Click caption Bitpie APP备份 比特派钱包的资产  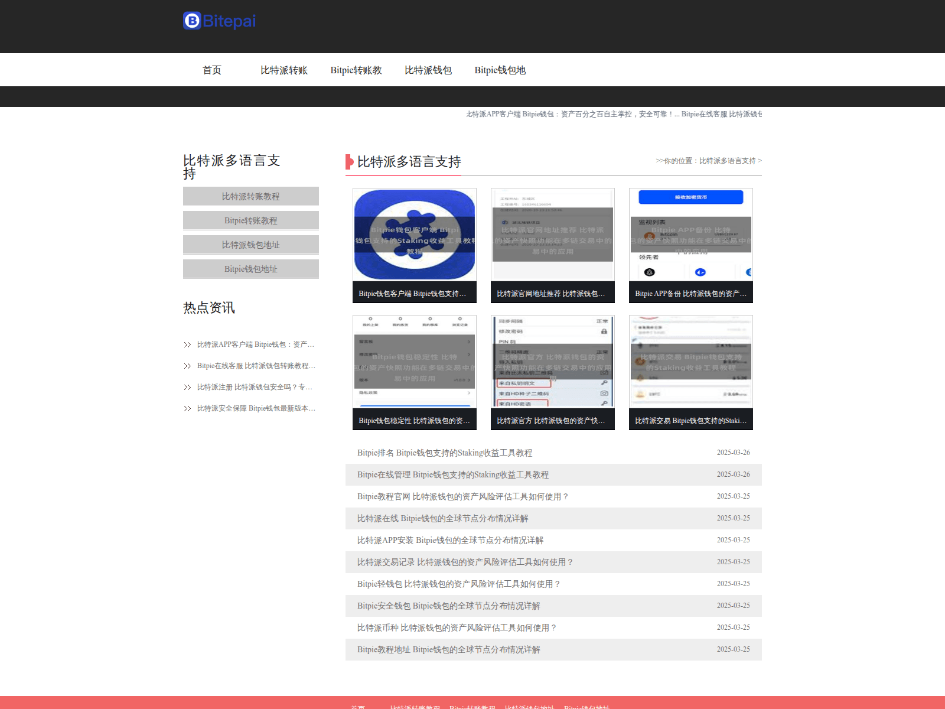691,294
